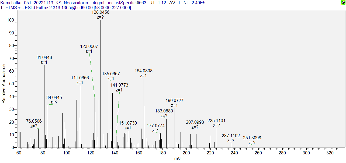
Task: Click the 111.0666 peak label
Action: pos(80,78)
